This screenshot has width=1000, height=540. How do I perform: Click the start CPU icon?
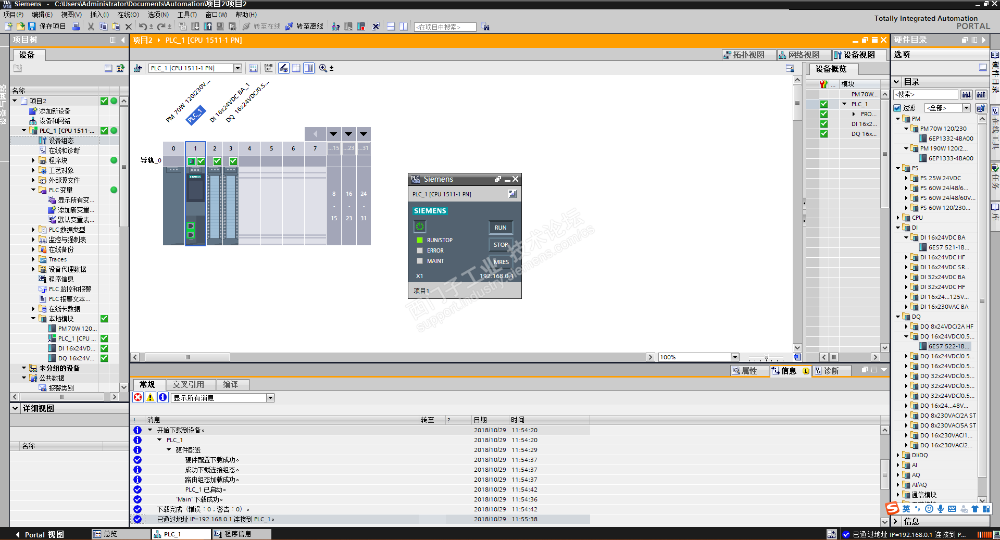(x=348, y=27)
